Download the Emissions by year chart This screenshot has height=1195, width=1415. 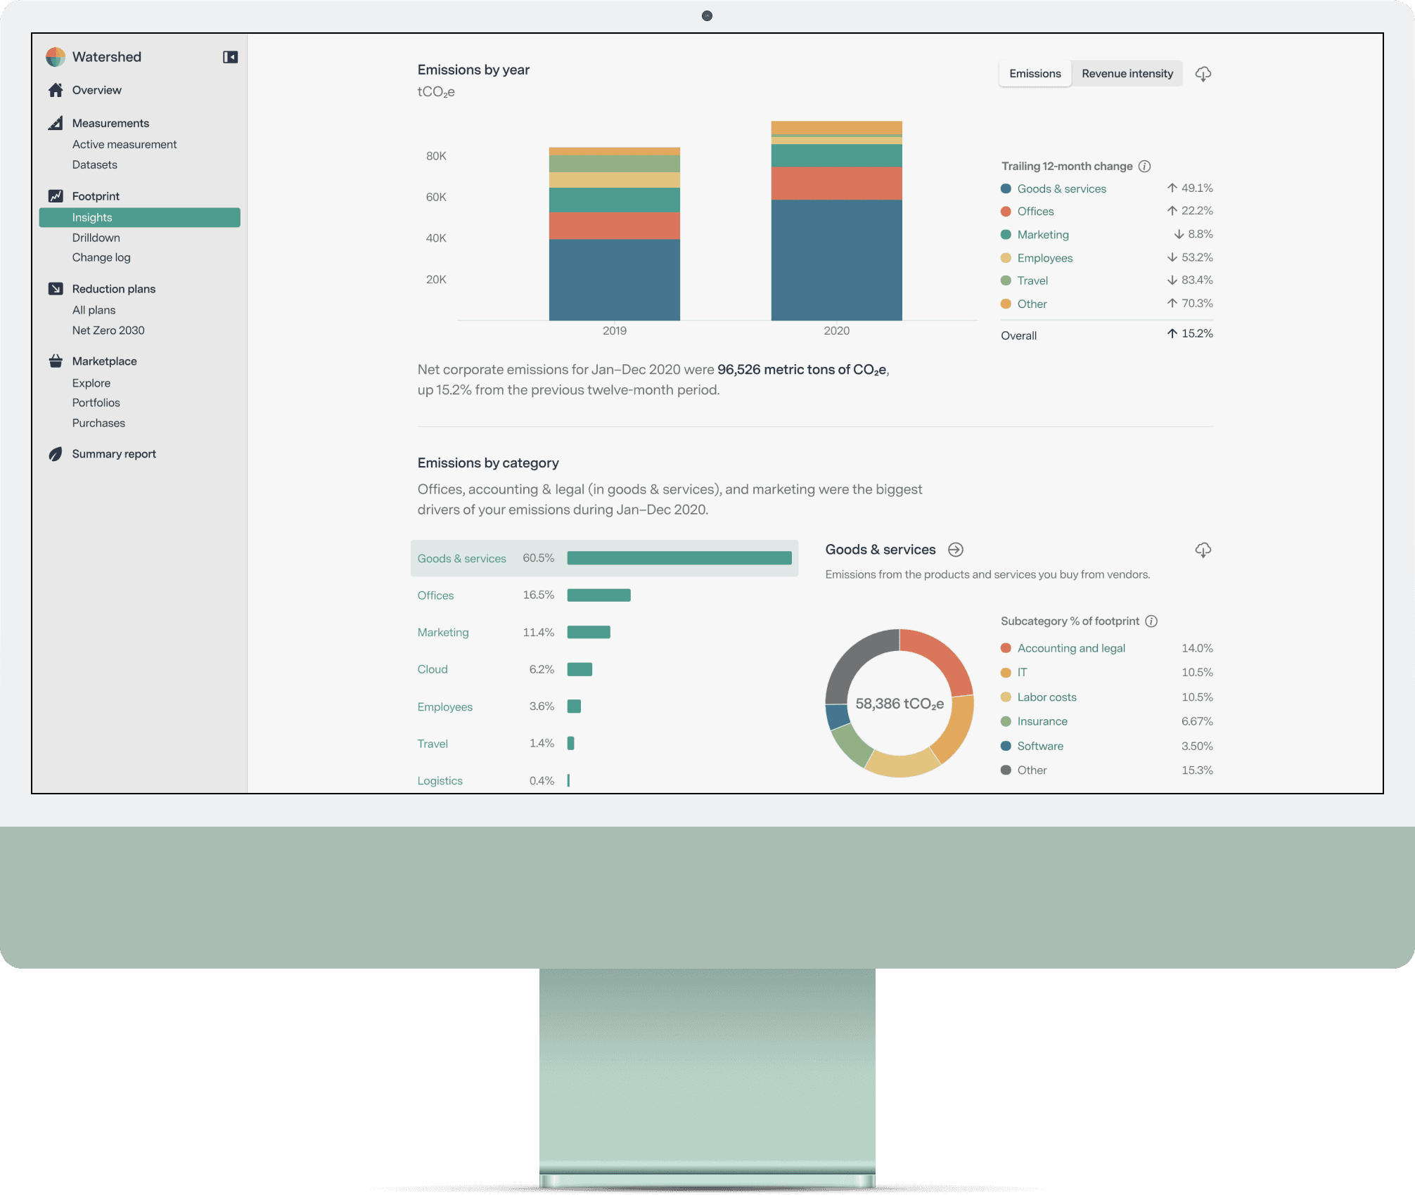[x=1203, y=74]
